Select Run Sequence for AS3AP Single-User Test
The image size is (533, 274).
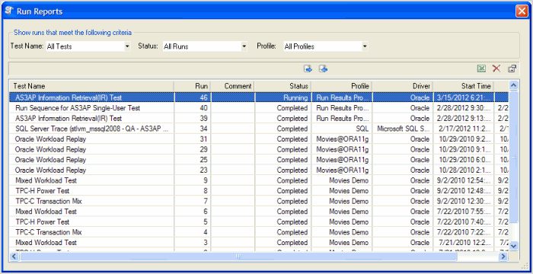pyautogui.click(x=259, y=108)
